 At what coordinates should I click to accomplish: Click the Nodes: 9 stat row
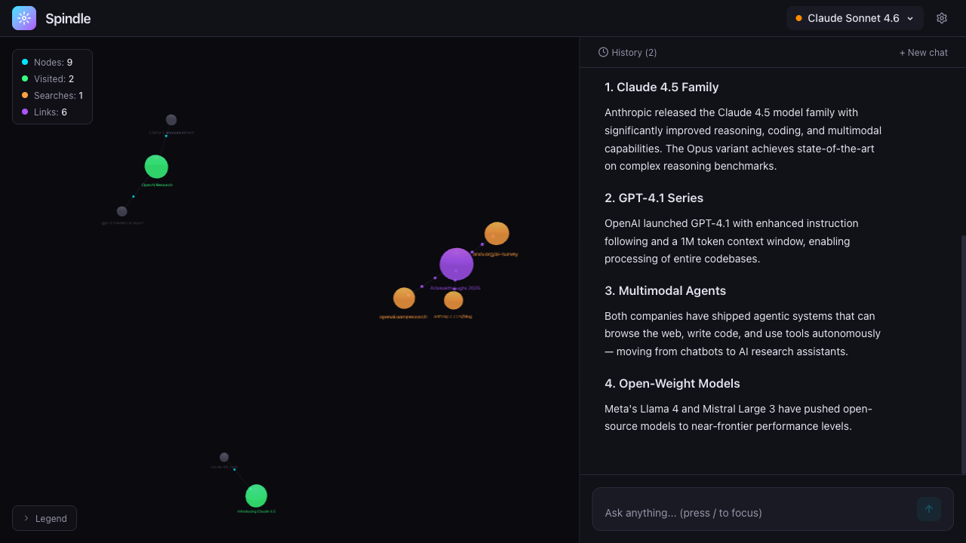pyautogui.click(x=52, y=63)
